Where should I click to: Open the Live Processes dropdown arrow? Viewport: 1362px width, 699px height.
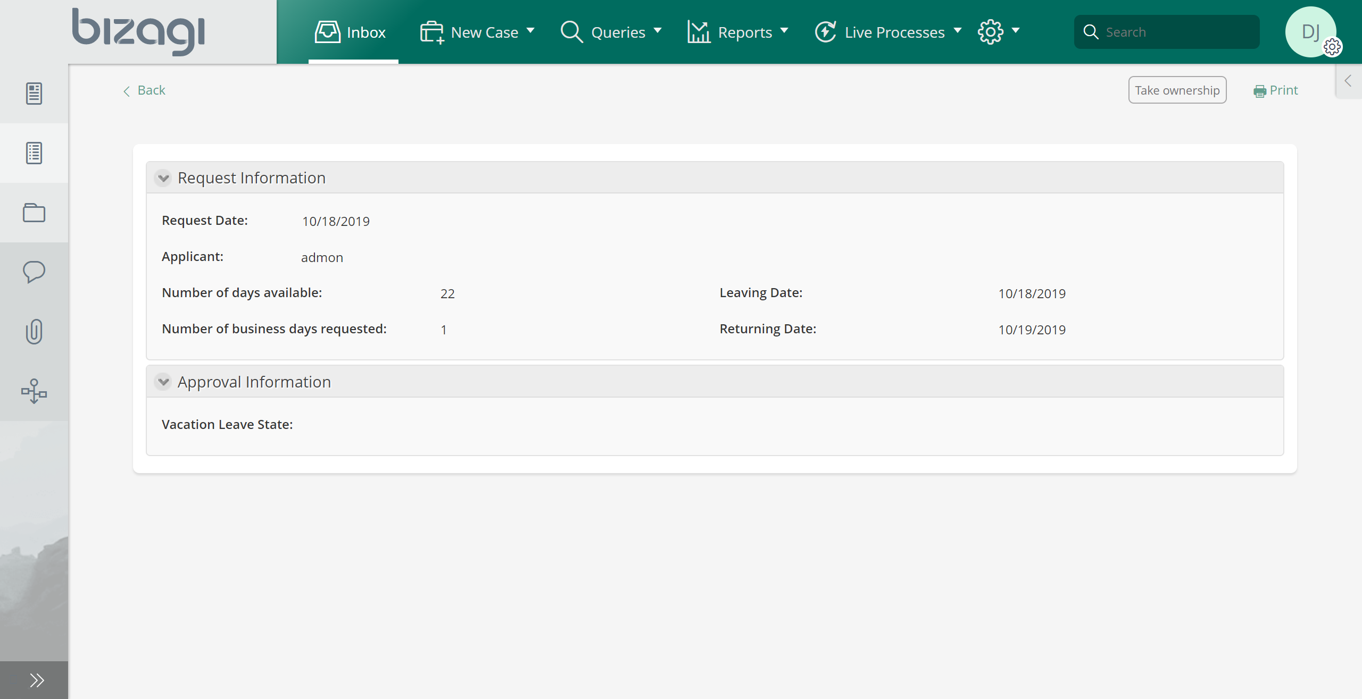[x=958, y=31]
